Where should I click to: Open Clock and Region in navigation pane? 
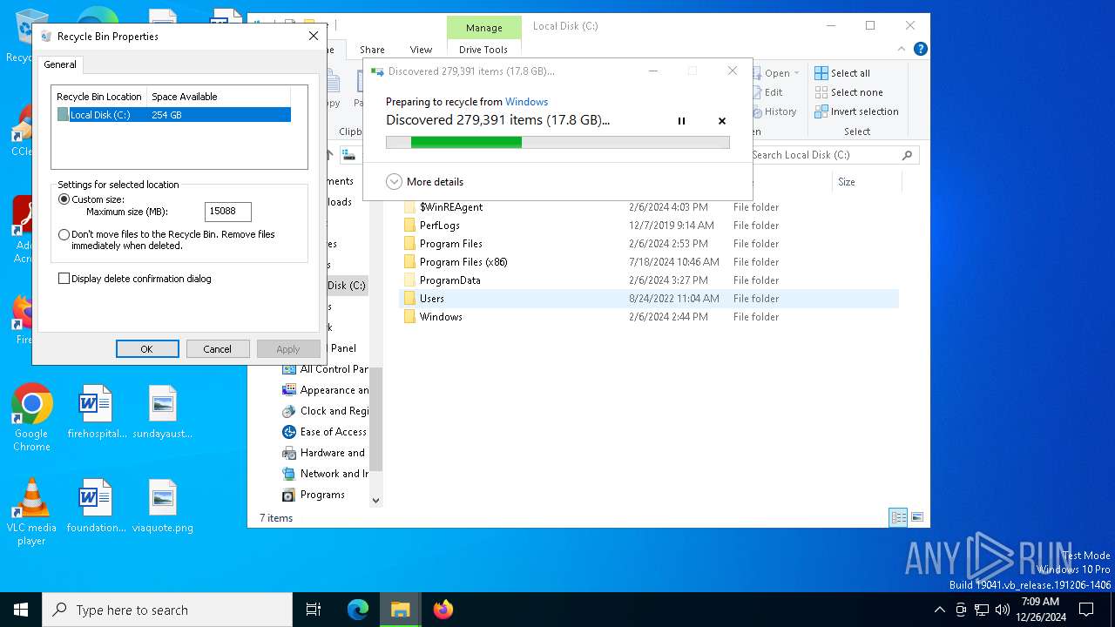[326, 411]
